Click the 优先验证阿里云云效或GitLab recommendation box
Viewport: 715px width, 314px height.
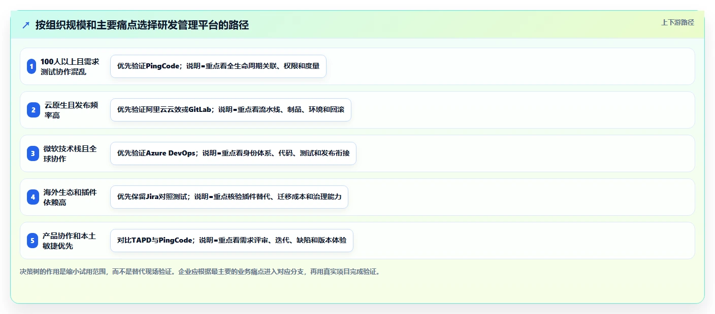click(231, 110)
